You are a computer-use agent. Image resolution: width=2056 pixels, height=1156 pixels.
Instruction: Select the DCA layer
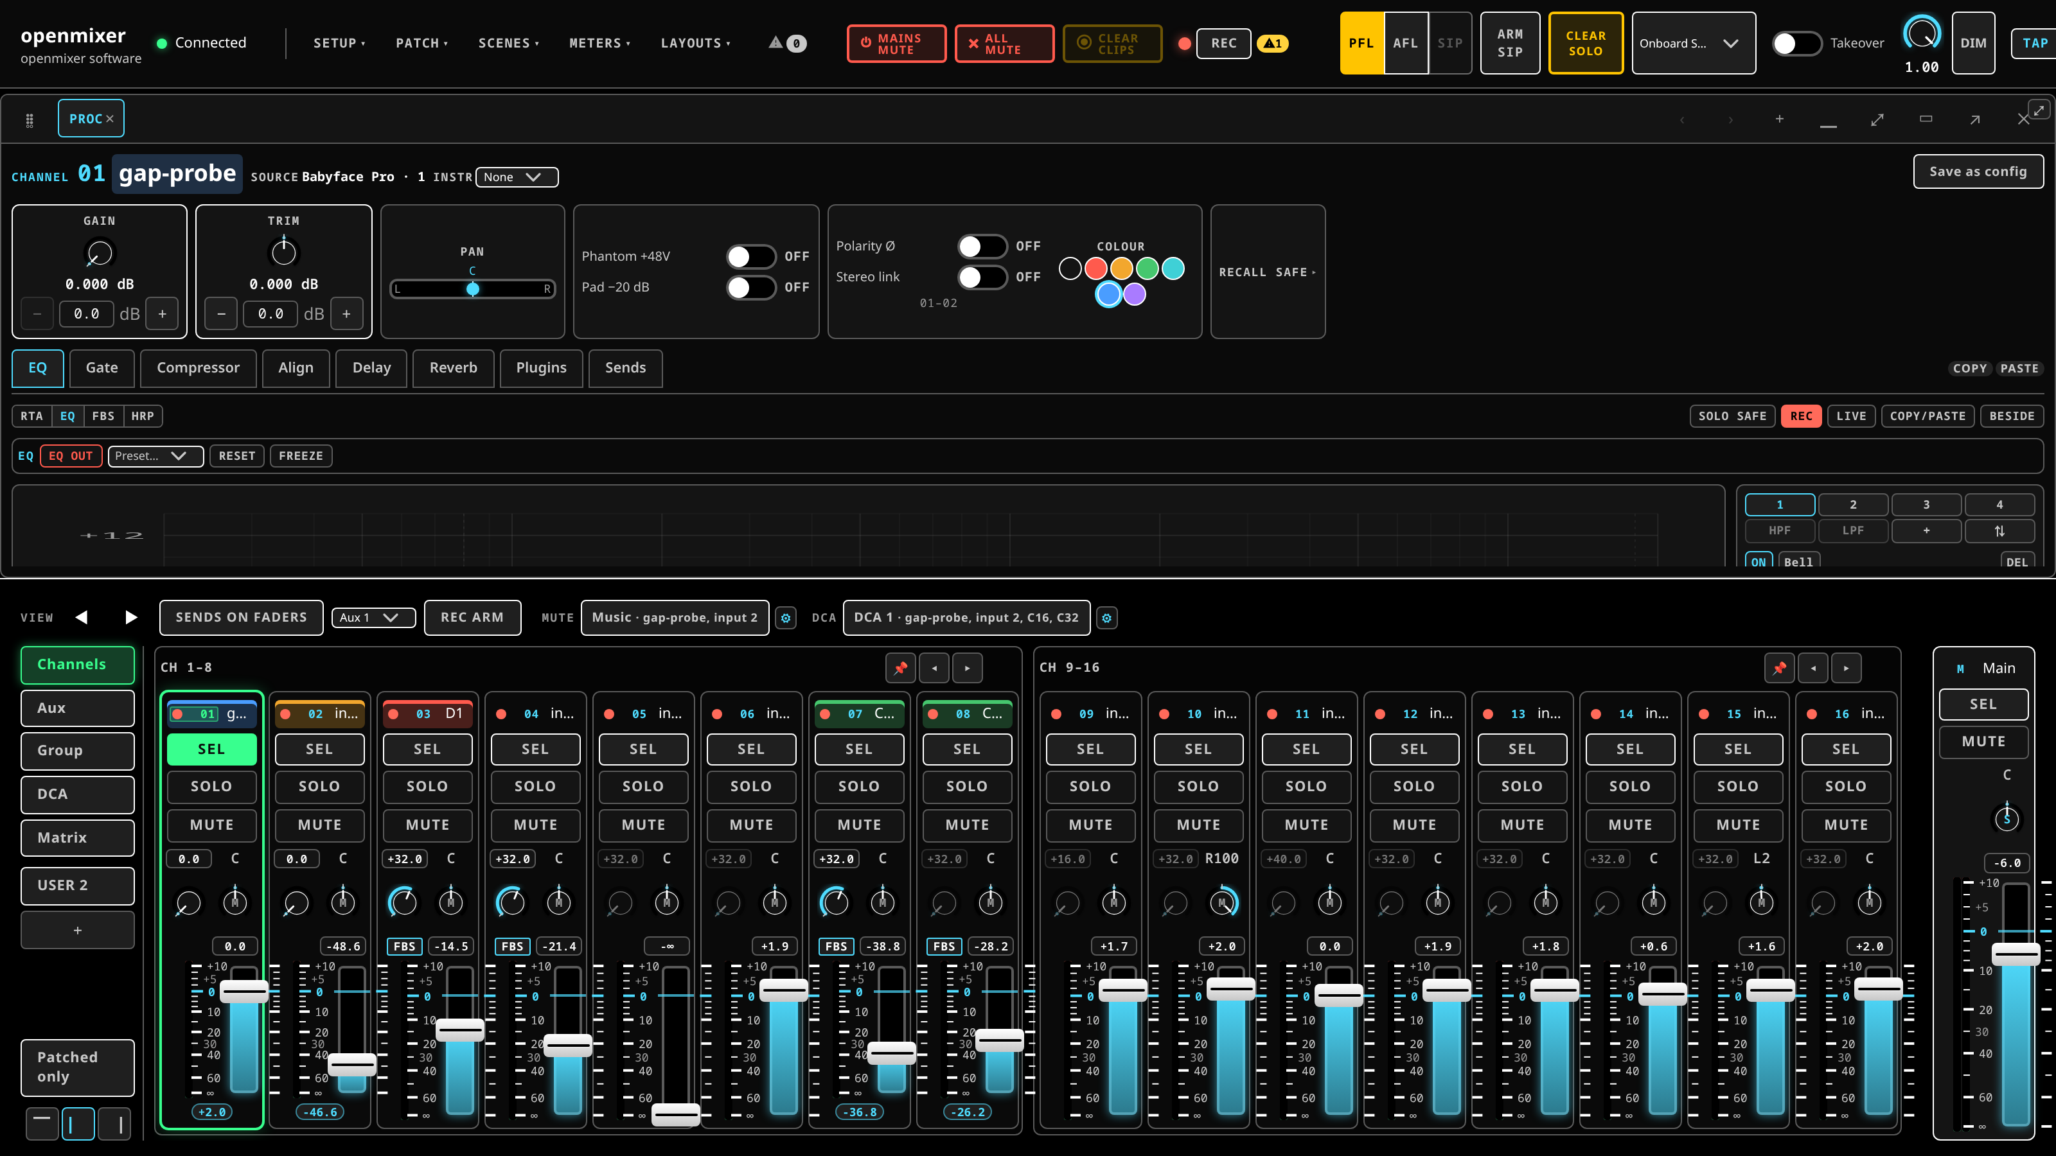click(77, 794)
